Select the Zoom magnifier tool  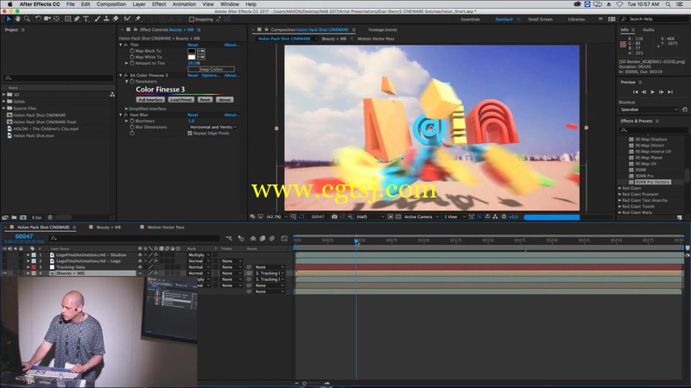click(x=27, y=19)
